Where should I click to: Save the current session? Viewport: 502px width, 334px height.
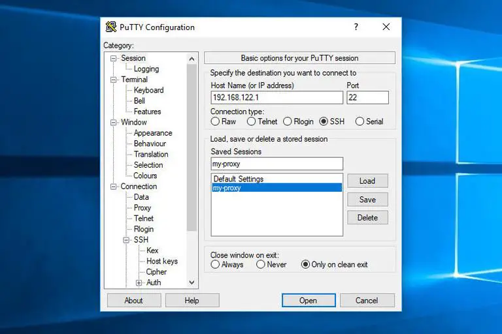point(367,200)
